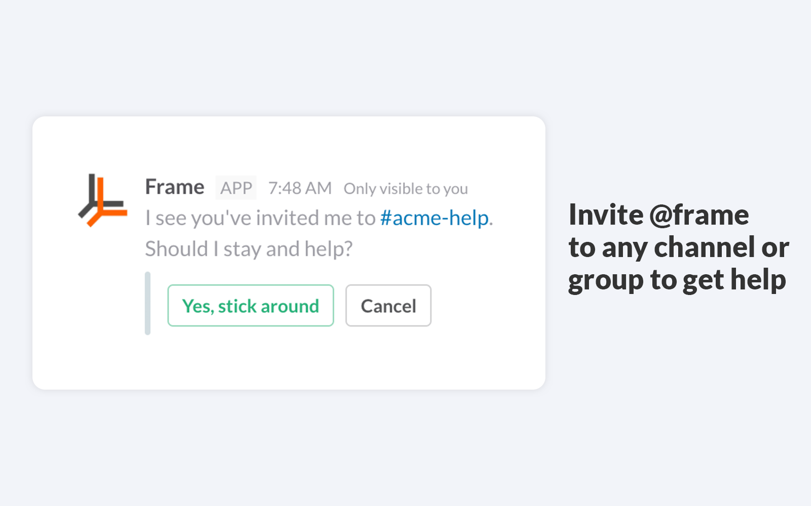Expand the #acme-help channel details
Image resolution: width=811 pixels, height=506 pixels.
pos(434,218)
